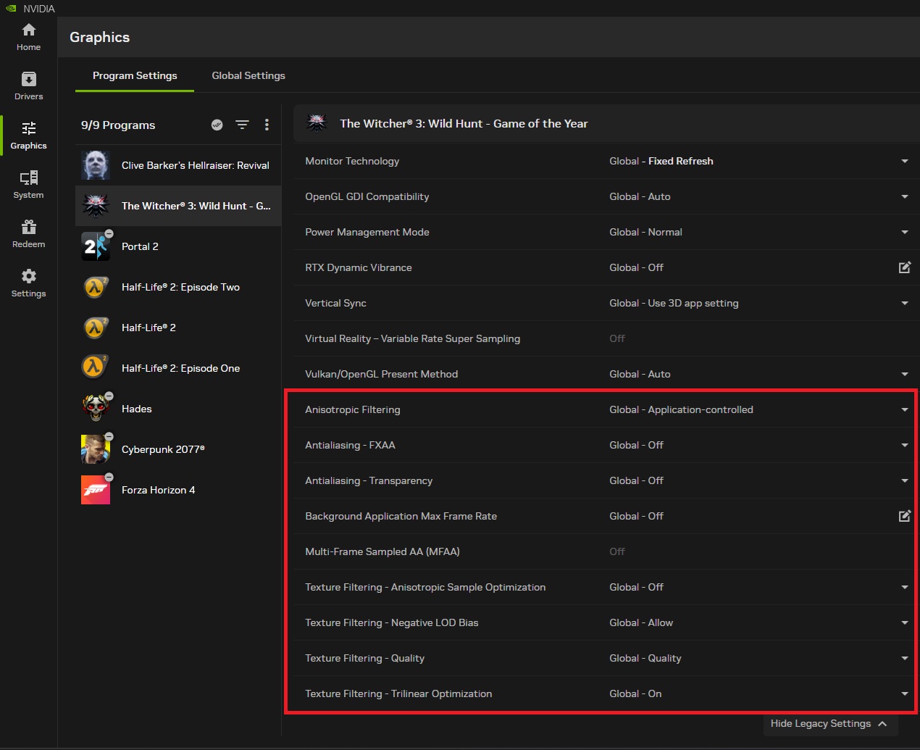
Task: Open the Anisotropic Filtering dropdown
Action: [905, 409]
